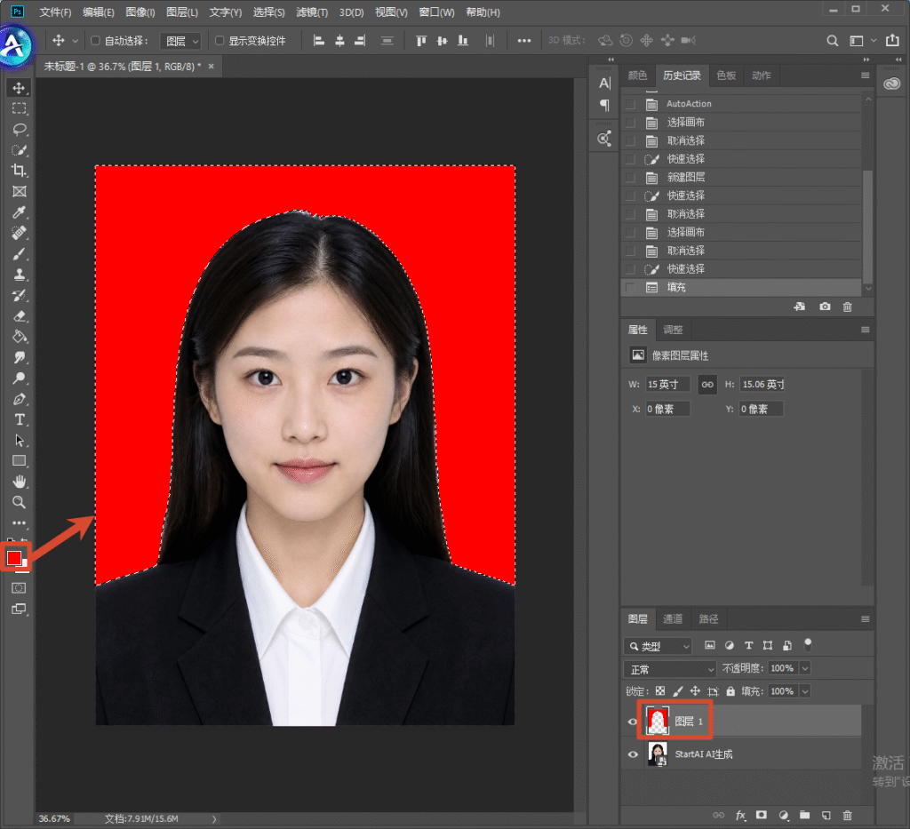The image size is (910, 829).
Task: Create new snapshot with camera icon
Action: 825,307
